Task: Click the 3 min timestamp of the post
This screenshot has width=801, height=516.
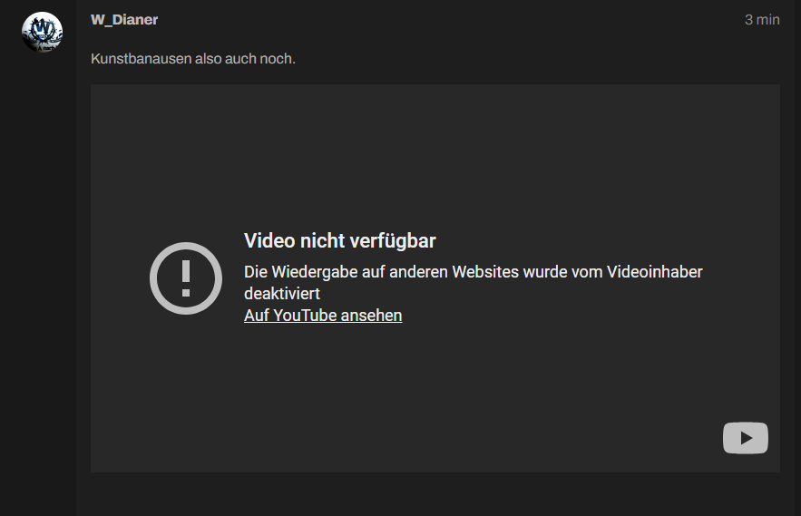Action: (x=762, y=19)
